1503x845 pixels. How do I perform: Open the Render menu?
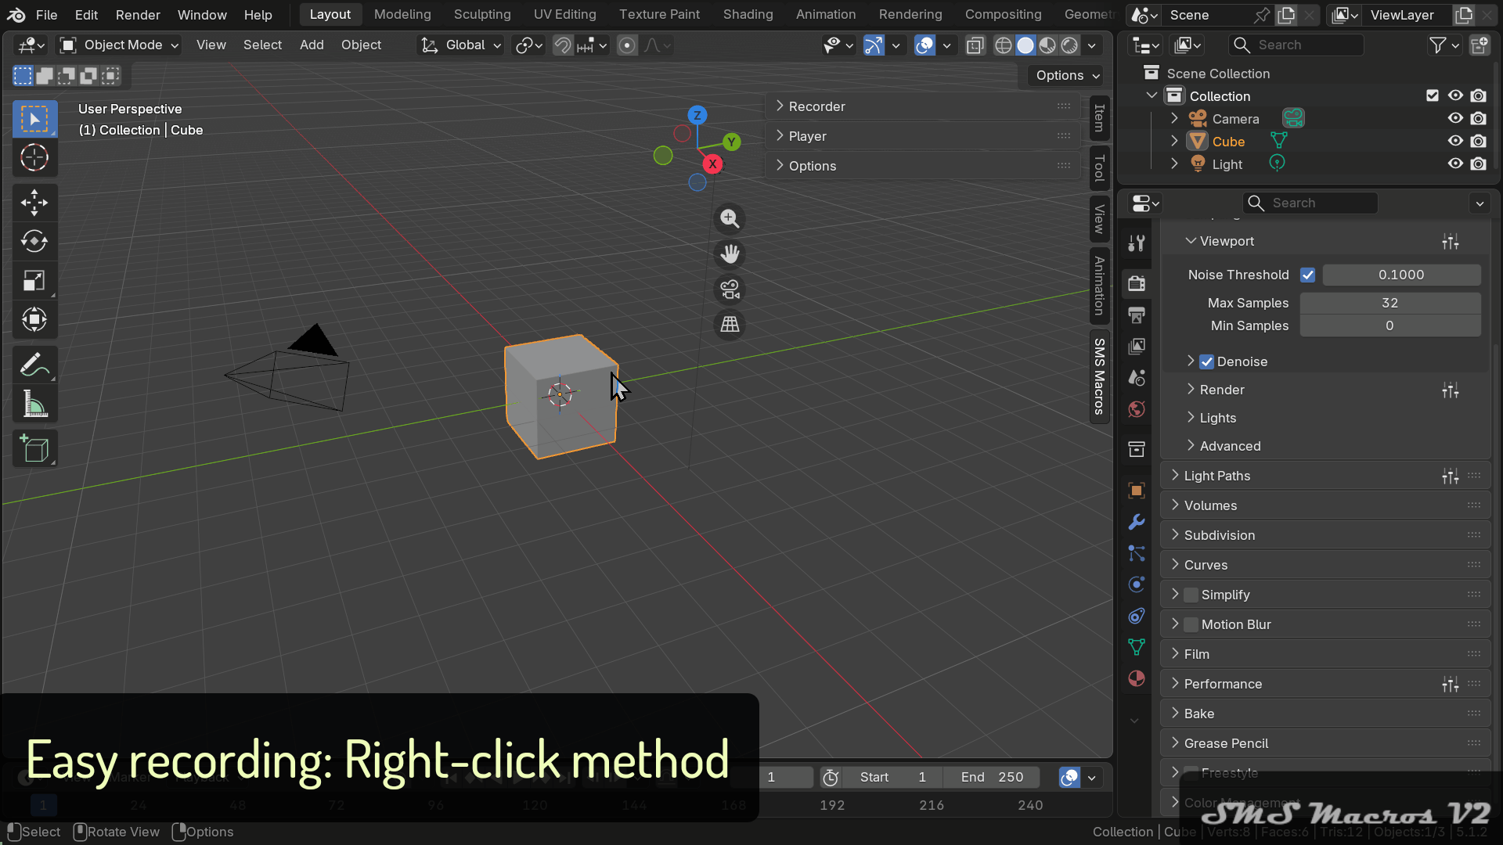[x=138, y=15]
